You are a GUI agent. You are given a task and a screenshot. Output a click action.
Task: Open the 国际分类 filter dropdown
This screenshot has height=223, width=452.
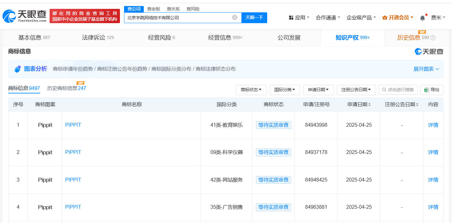pos(285,90)
